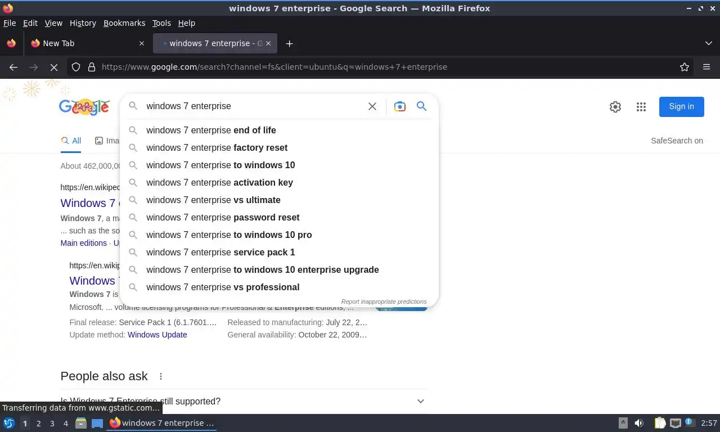Open the Bookmarks menu
This screenshot has width=720, height=432.
[x=124, y=23]
